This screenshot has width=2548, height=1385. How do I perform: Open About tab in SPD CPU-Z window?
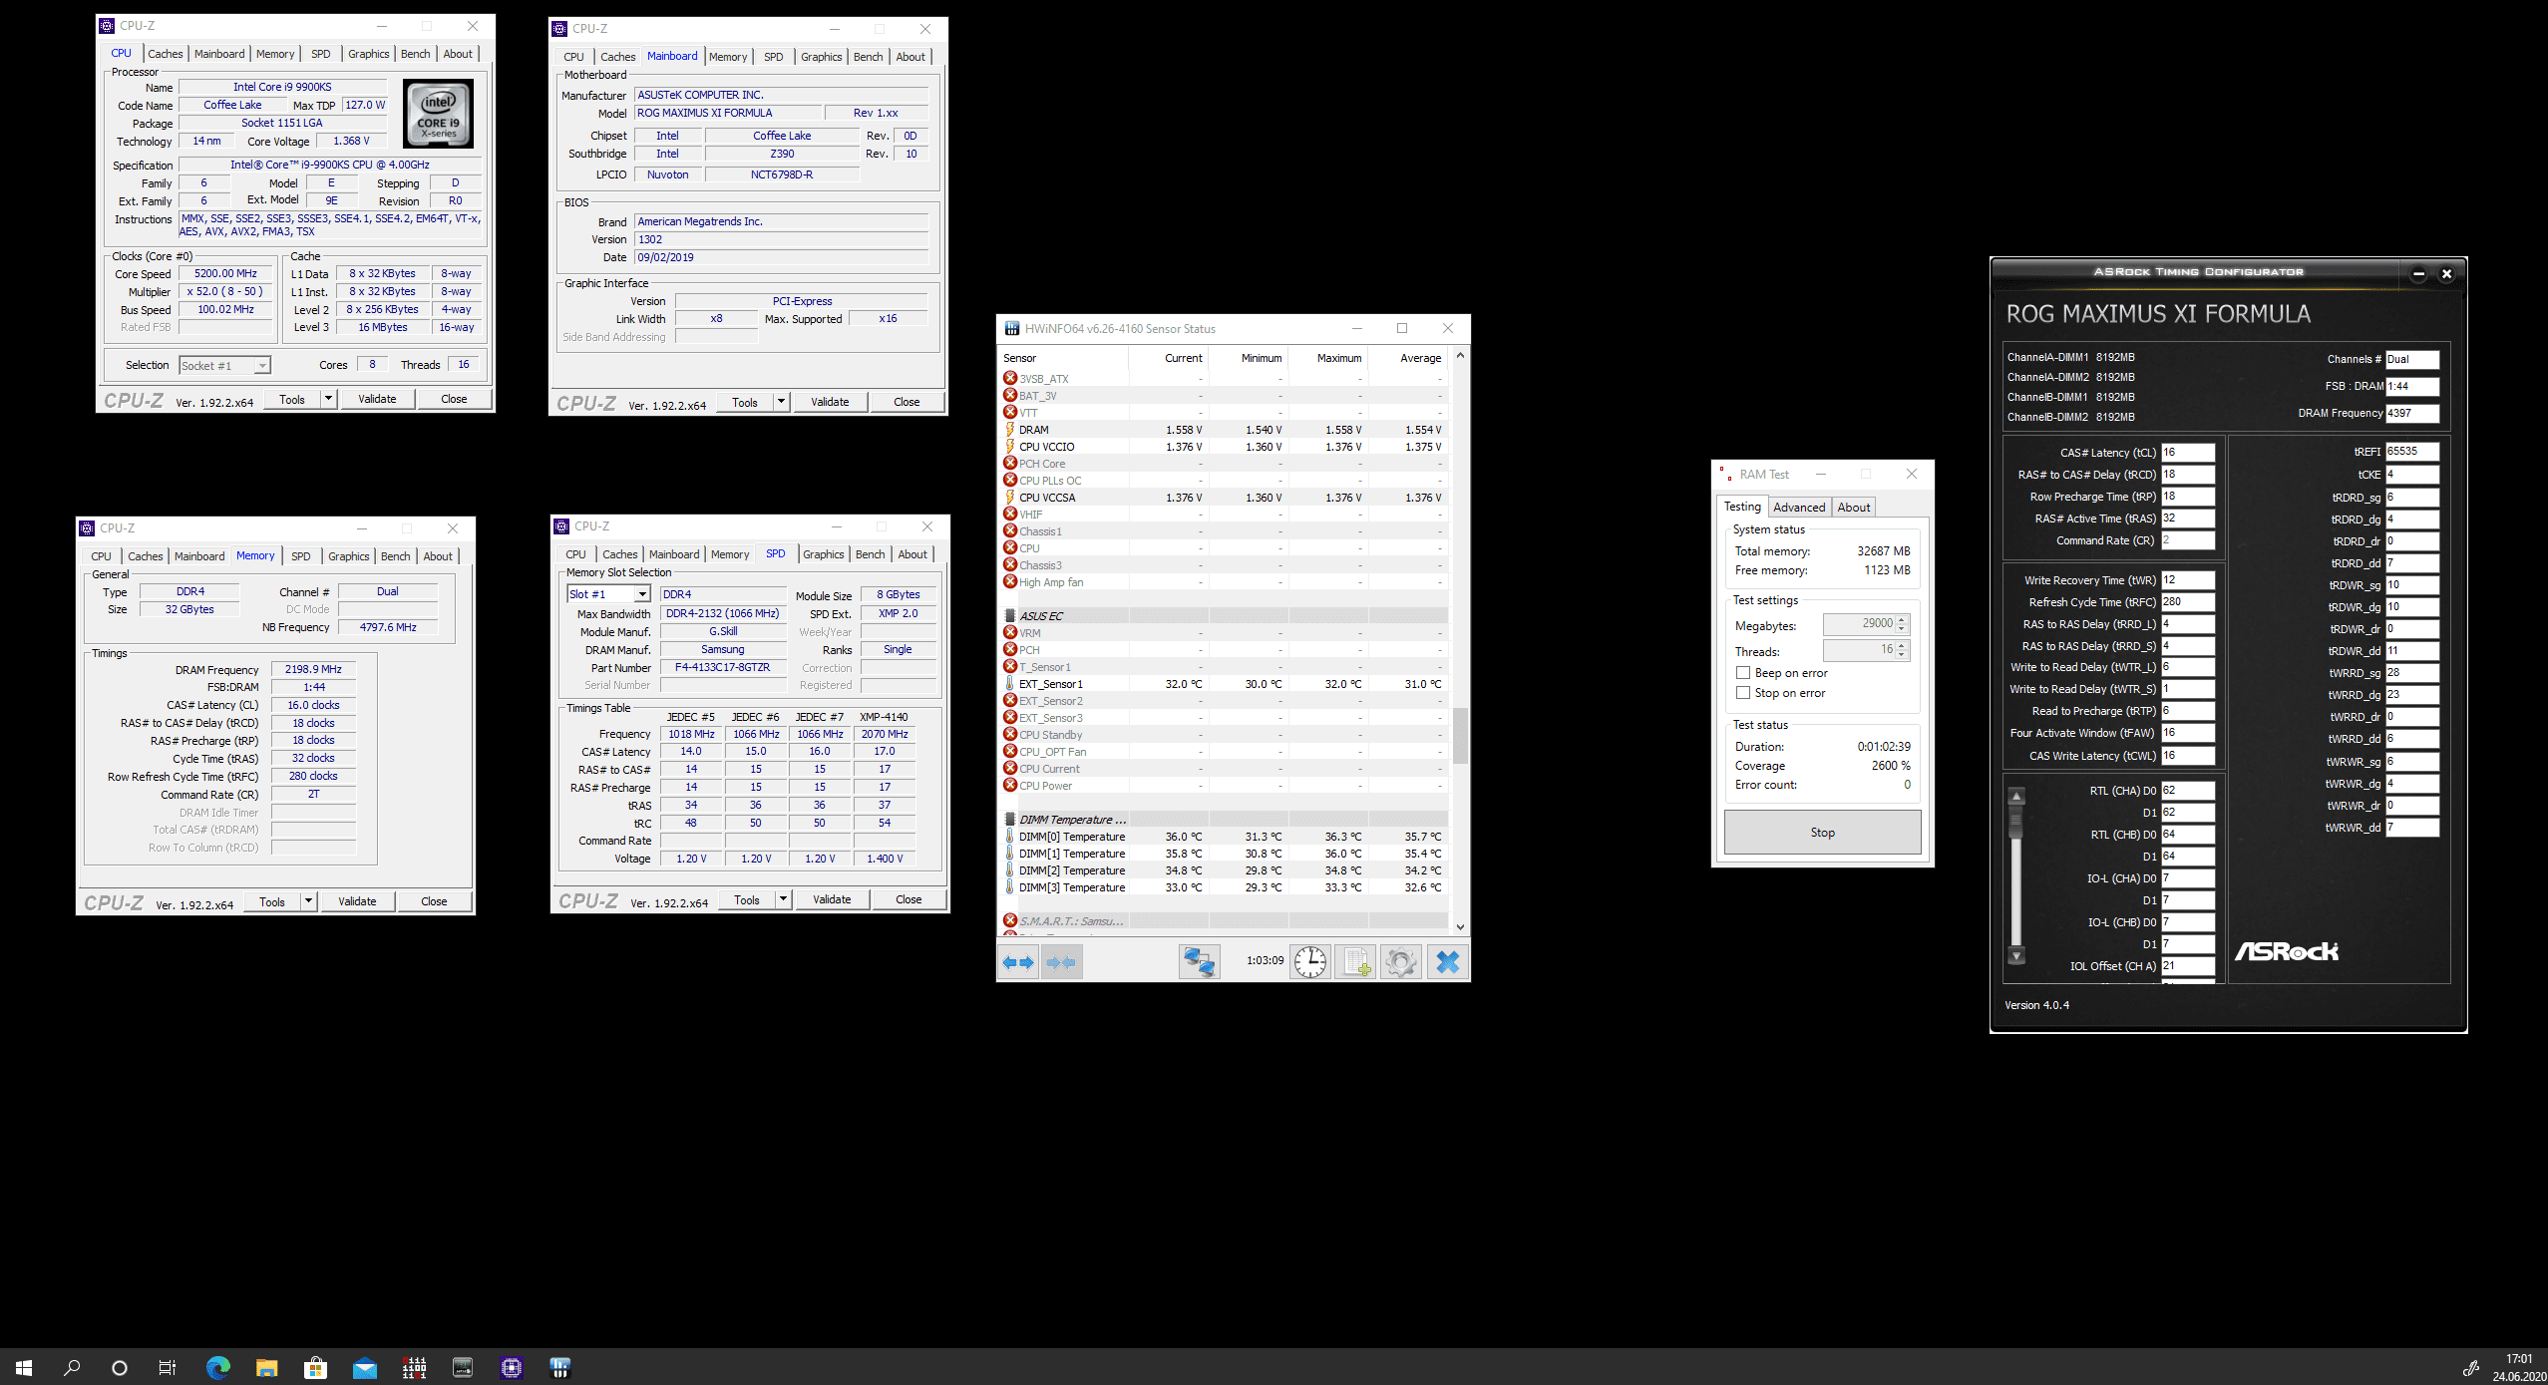pyautogui.click(x=912, y=554)
